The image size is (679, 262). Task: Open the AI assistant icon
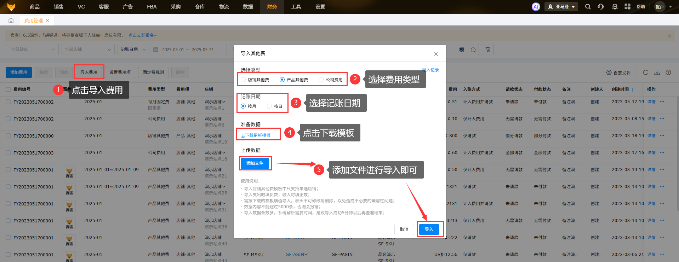click(x=536, y=7)
